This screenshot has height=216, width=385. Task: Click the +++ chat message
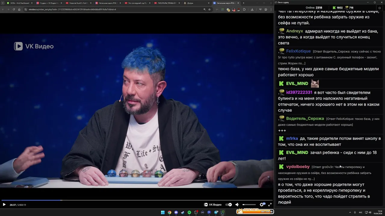coord(282,130)
